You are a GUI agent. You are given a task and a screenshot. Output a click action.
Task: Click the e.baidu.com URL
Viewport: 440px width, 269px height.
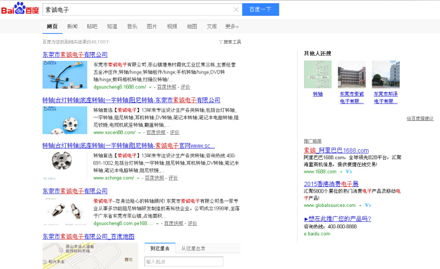(317, 234)
